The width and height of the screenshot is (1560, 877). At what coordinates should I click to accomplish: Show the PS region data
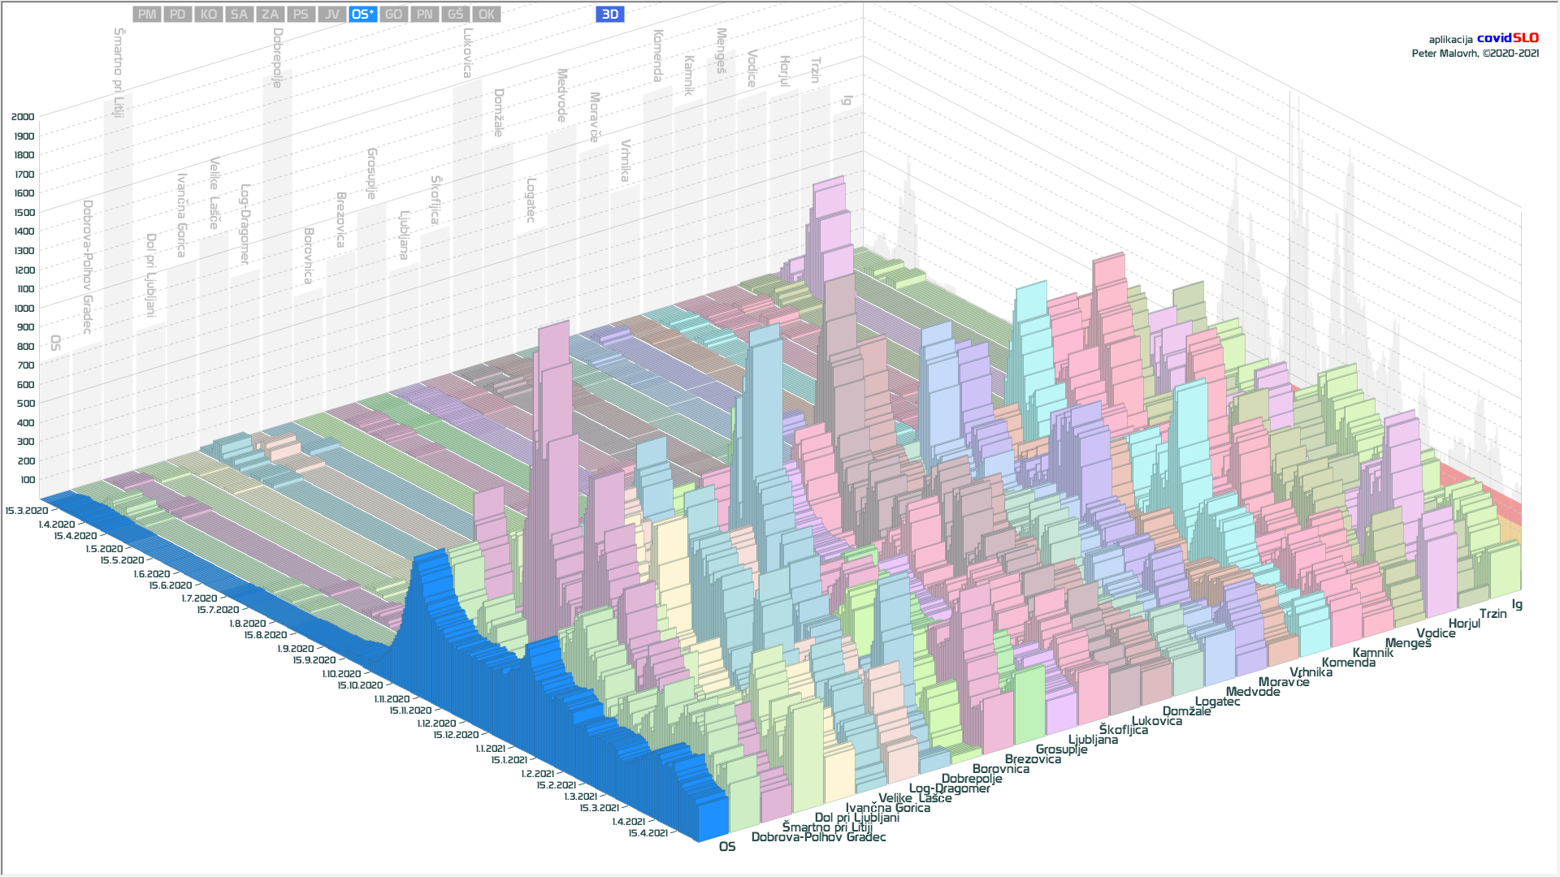point(301,14)
